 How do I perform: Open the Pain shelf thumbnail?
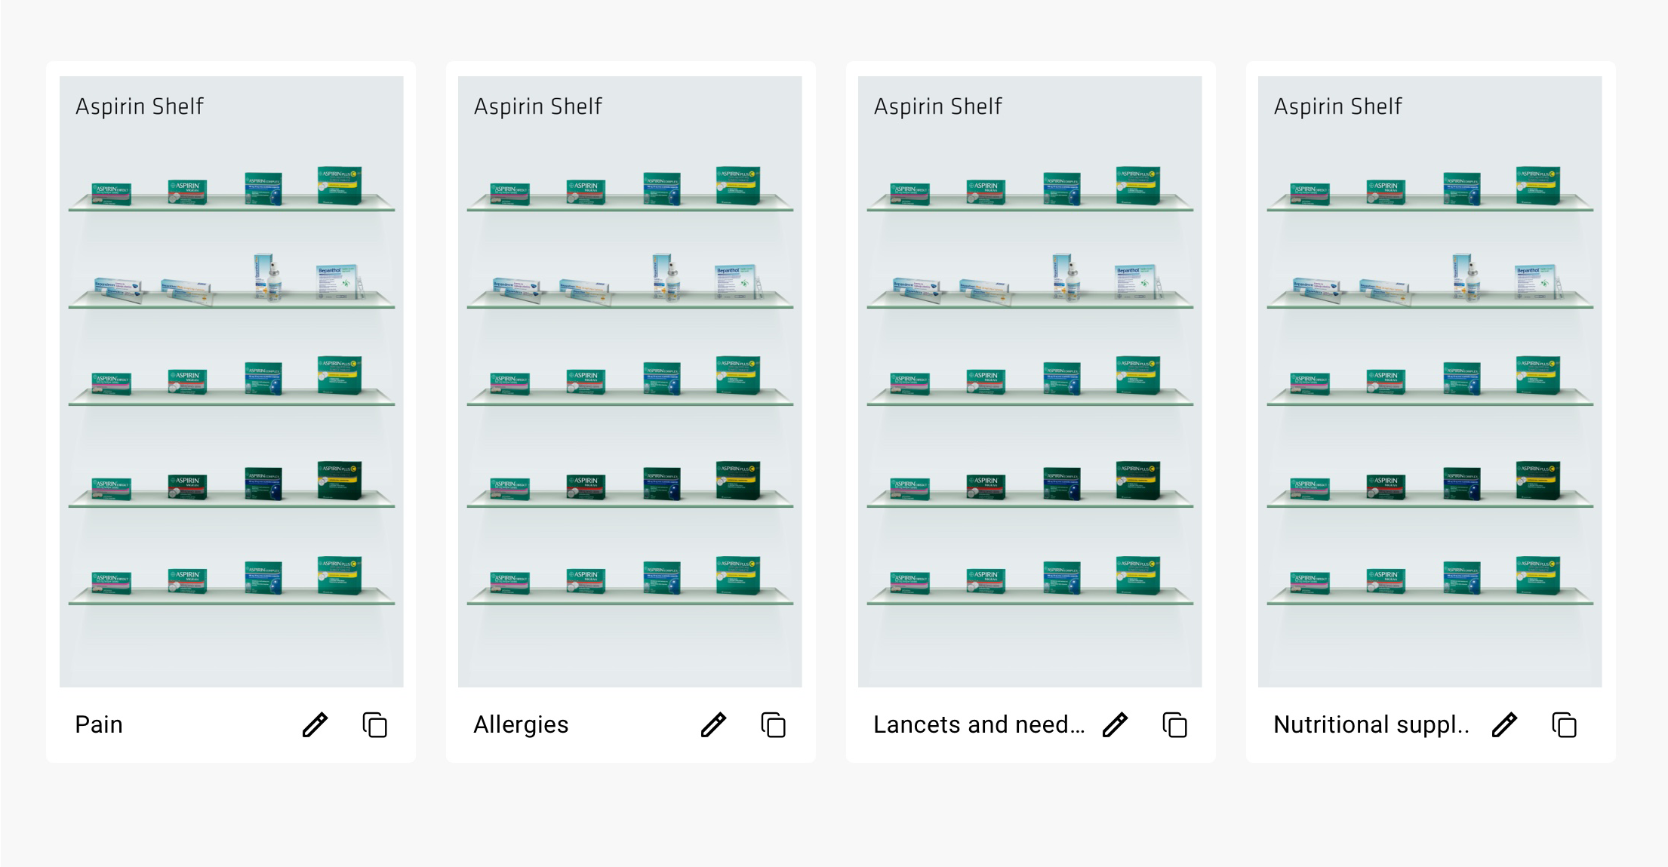pyautogui.click(x=232, y=382)
